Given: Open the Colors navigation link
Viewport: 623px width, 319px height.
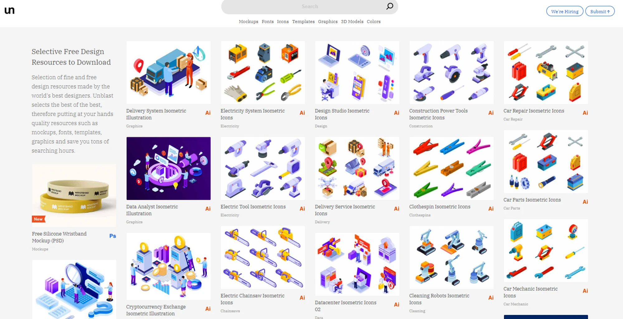Looking at the screenshot, I should [x=373, y=21].
